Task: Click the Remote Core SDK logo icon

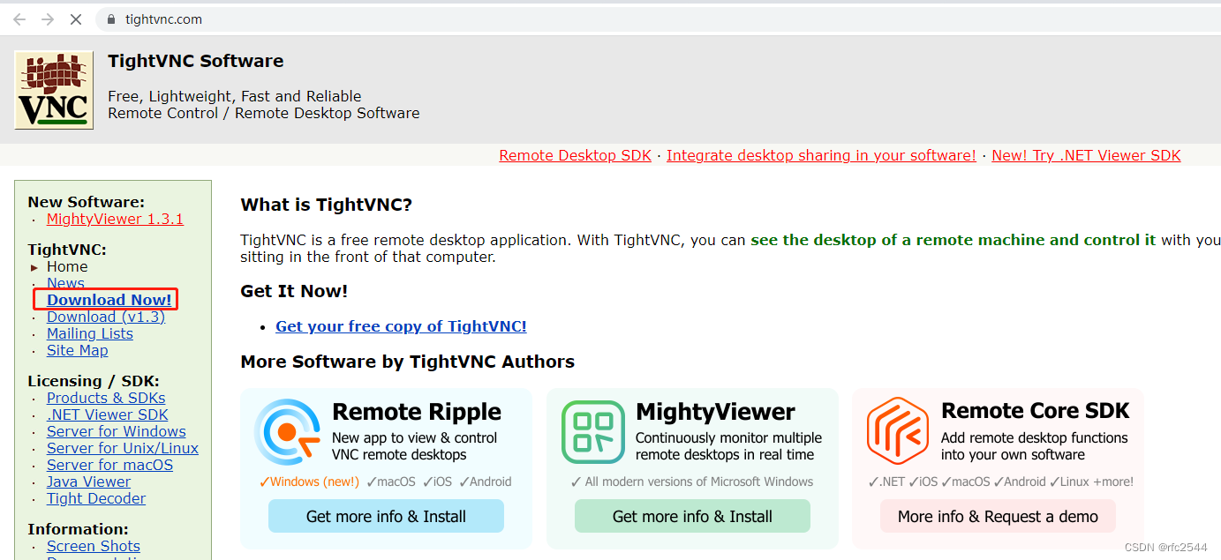Action: pyautogui.click(x=898, y=431)
